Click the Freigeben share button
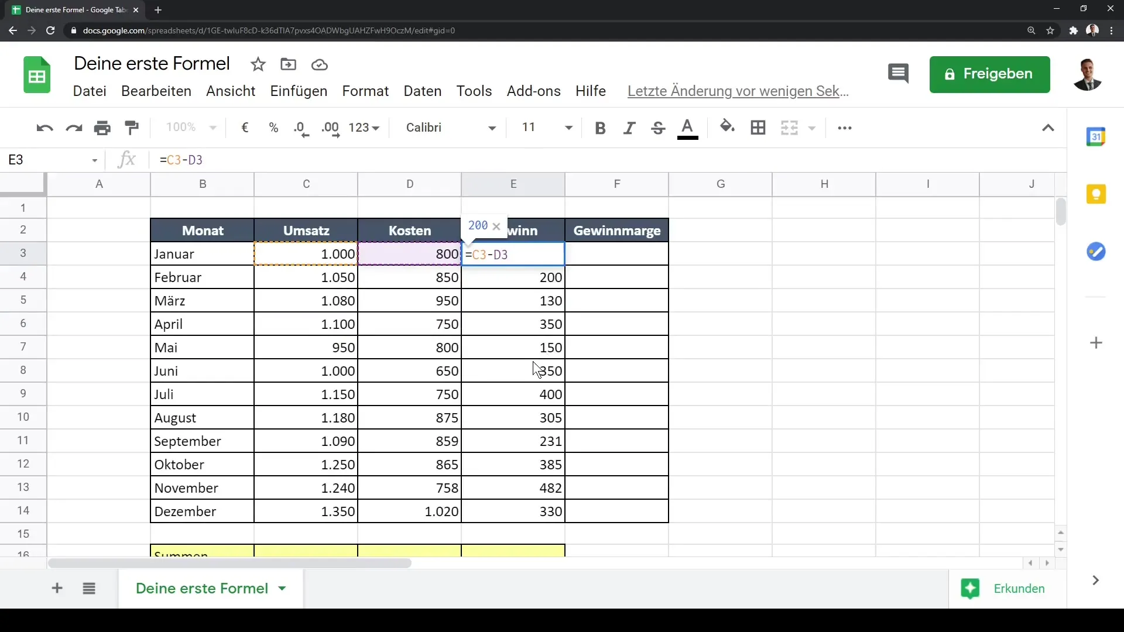 [x=990, y=73]
